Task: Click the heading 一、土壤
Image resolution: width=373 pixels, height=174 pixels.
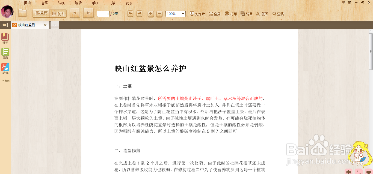Action: [x=123, y=86]
